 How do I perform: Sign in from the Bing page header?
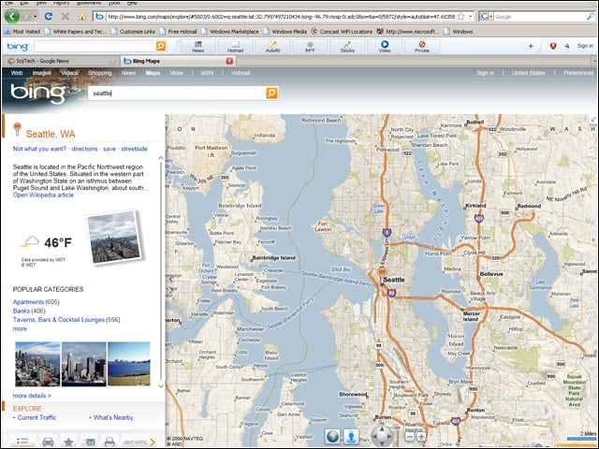pyautogui.click(x=485, y=73)
